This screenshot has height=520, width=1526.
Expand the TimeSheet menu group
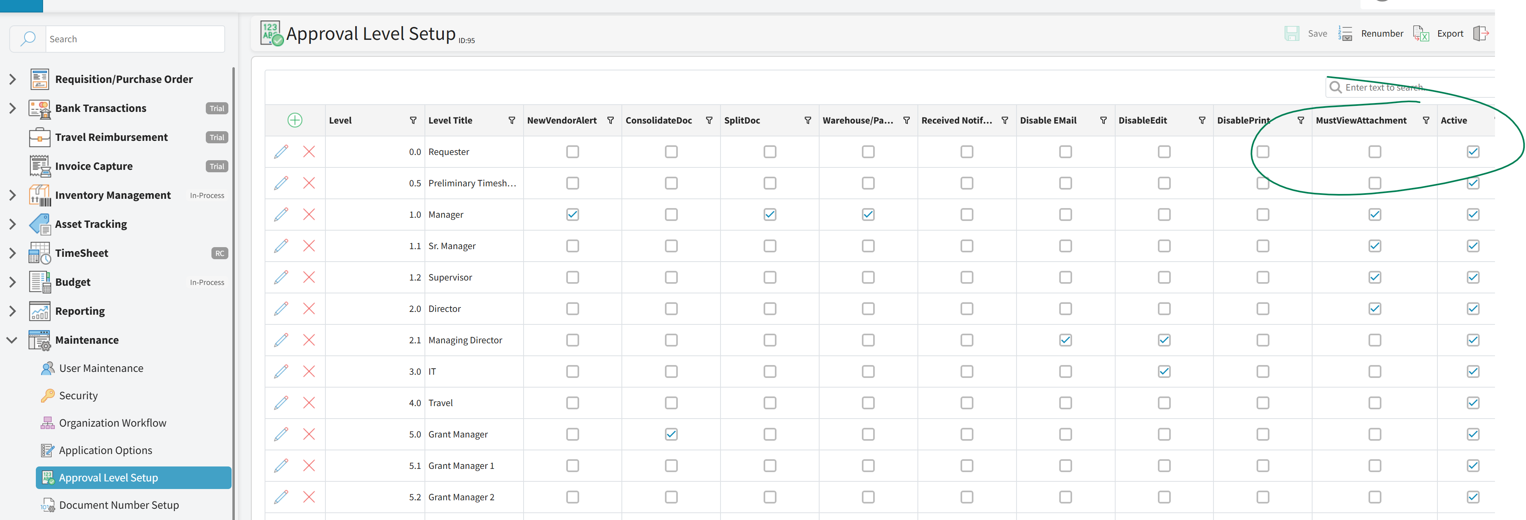point(12,253)
